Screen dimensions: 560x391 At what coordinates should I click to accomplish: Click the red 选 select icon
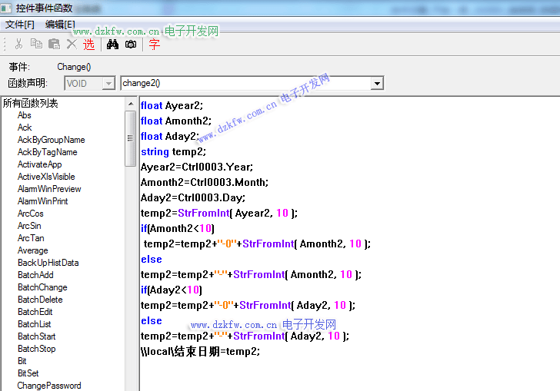[x=89, y=45]
